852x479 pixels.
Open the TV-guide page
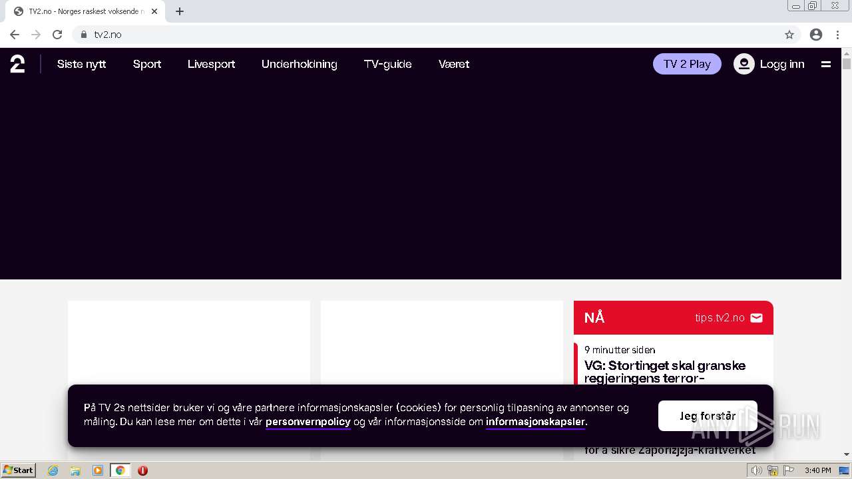tap(387, 65)
